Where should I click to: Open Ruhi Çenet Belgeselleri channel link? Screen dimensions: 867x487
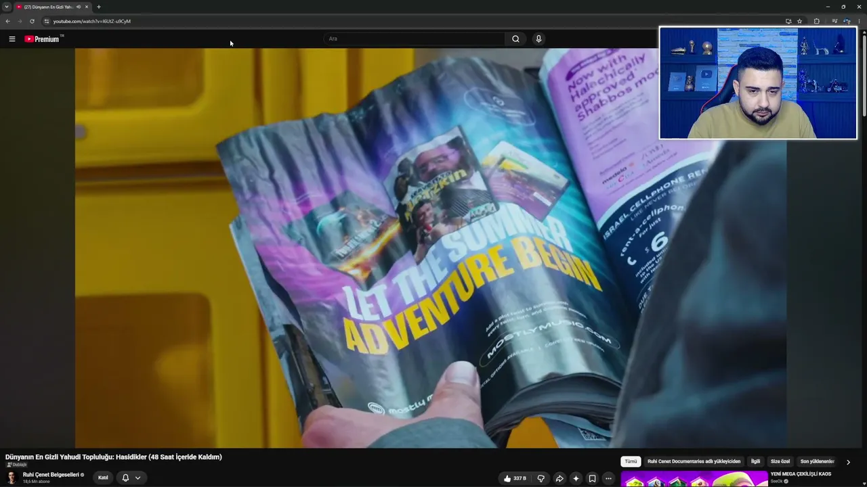click(x=51, y=475)
